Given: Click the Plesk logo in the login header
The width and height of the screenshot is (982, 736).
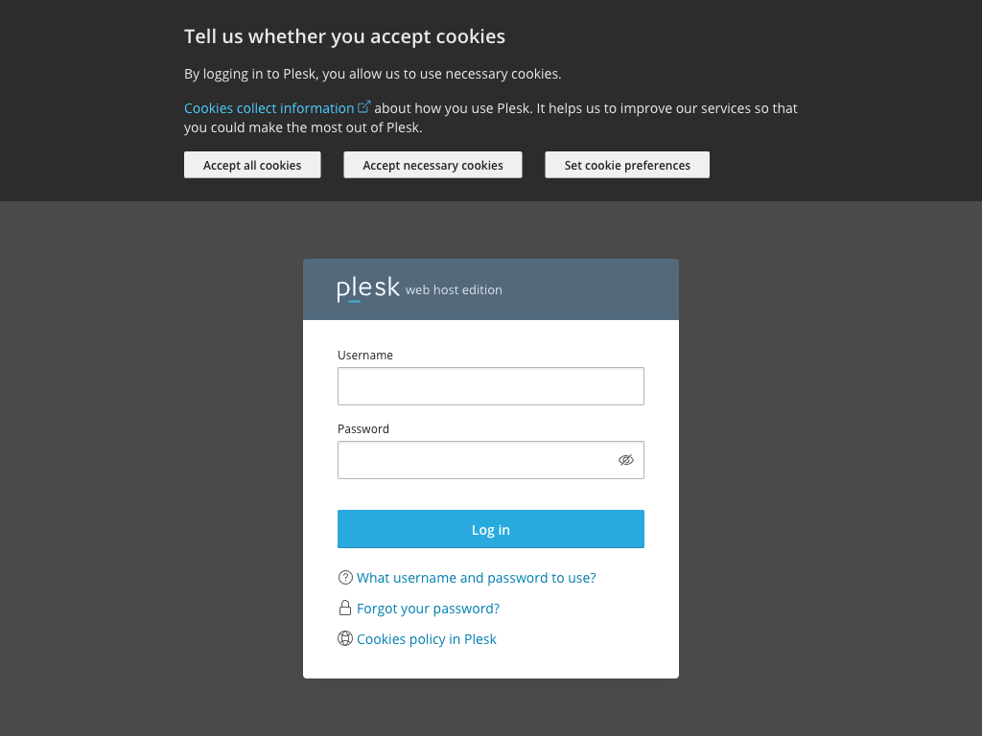Looking at the screenshot, I should click(368, 288).
